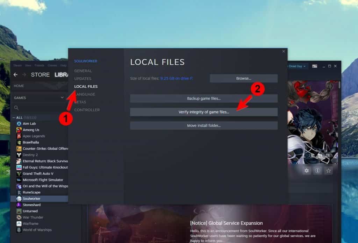Click the Browse... button

(244, 79)
